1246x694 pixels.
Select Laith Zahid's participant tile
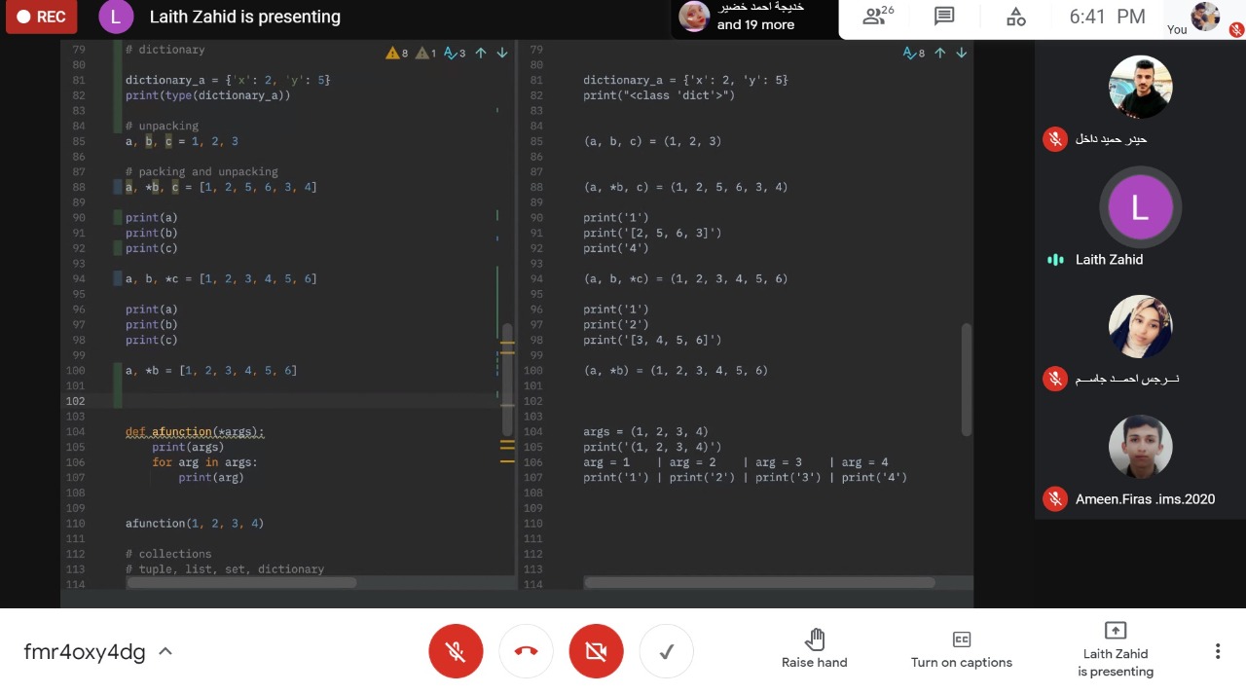1140,209
